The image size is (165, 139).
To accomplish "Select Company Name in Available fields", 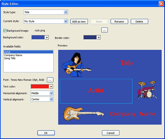I will [x=28, y=55].
